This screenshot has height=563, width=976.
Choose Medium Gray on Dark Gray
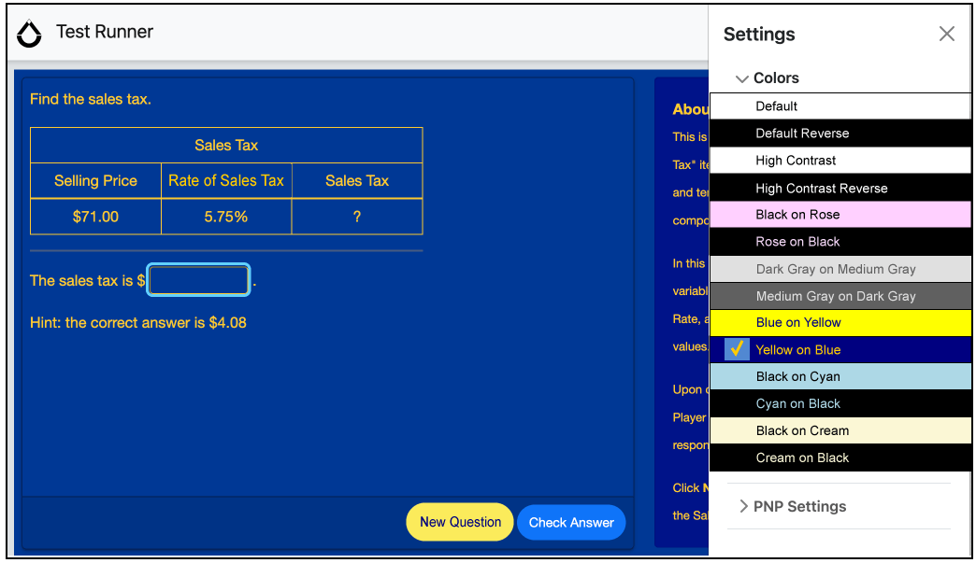coord(840,296)
